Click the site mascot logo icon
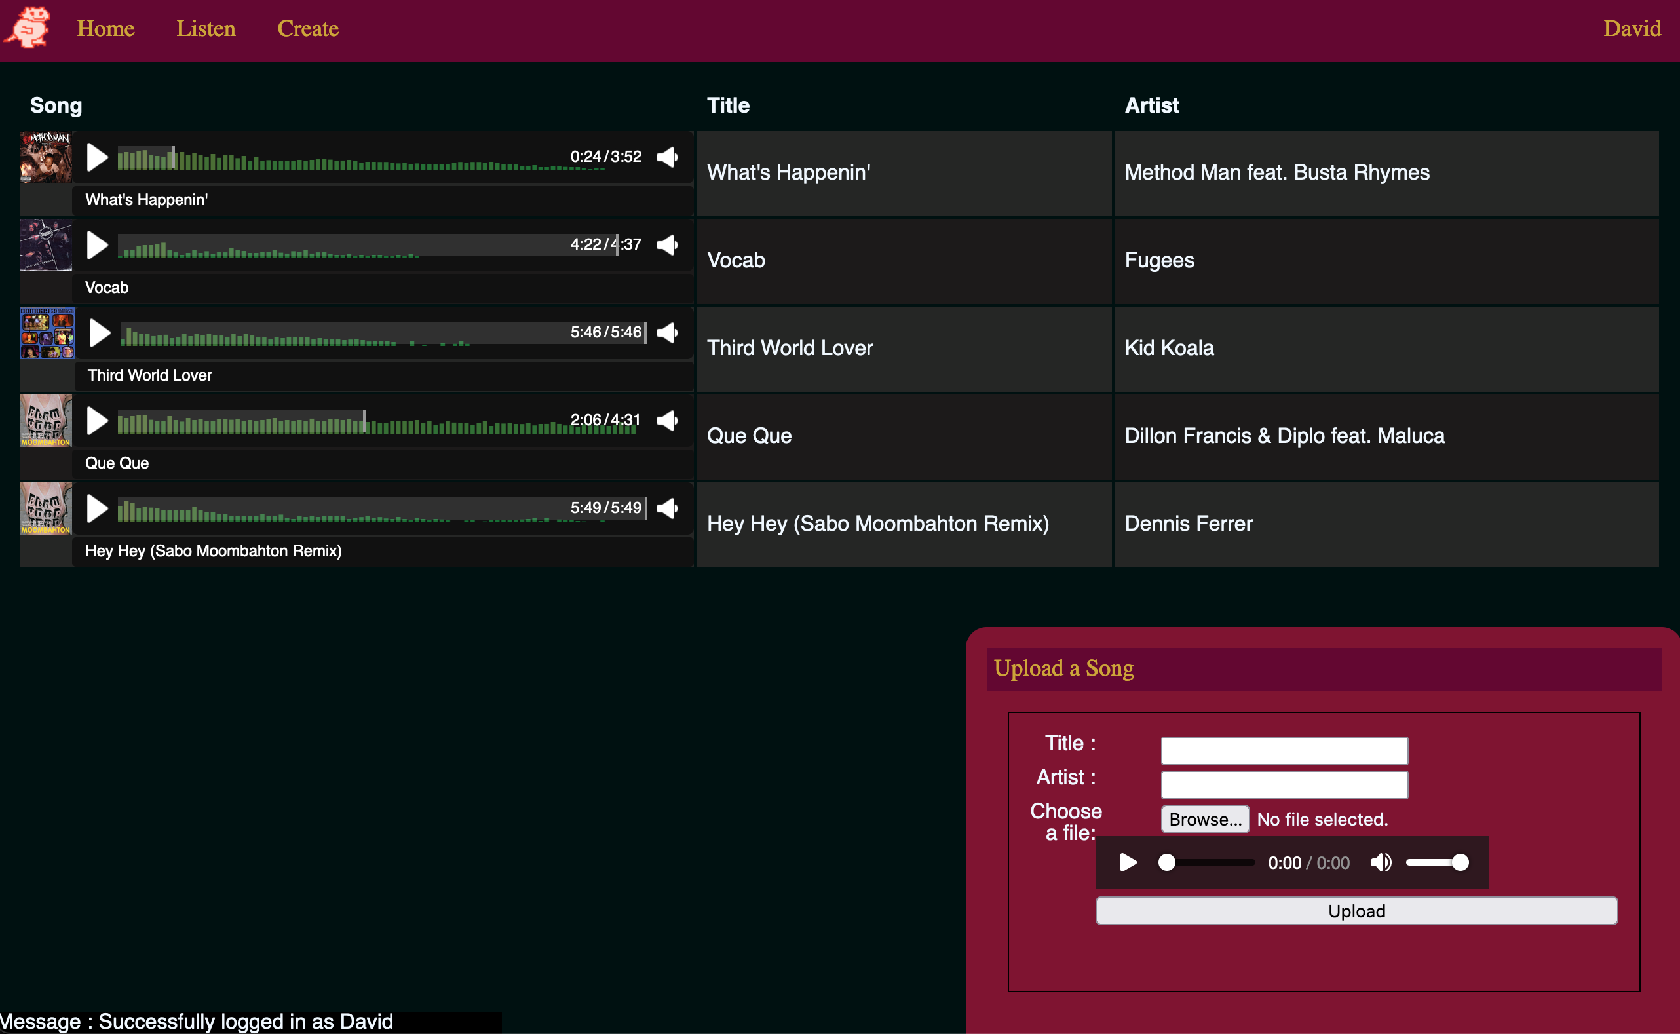The height and width of the screenshot is (1034, 1680). [29, 28]
